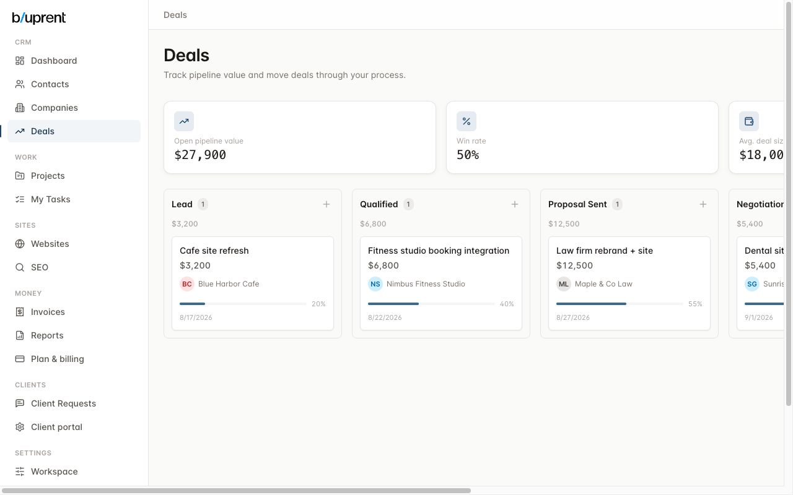Open Invoices
The height and width of the screenshot is (495, 793).
(x=74, y=312)
